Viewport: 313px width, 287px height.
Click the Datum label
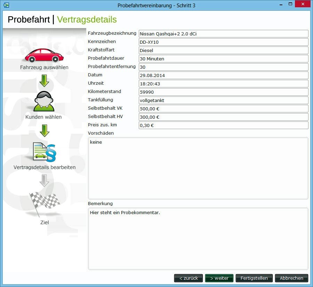click(x=95, y=75)
